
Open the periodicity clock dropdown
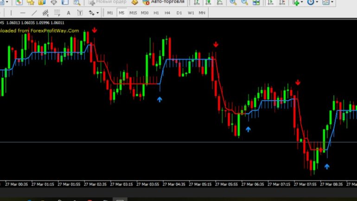pyautogui.click(x=312, y=2)
